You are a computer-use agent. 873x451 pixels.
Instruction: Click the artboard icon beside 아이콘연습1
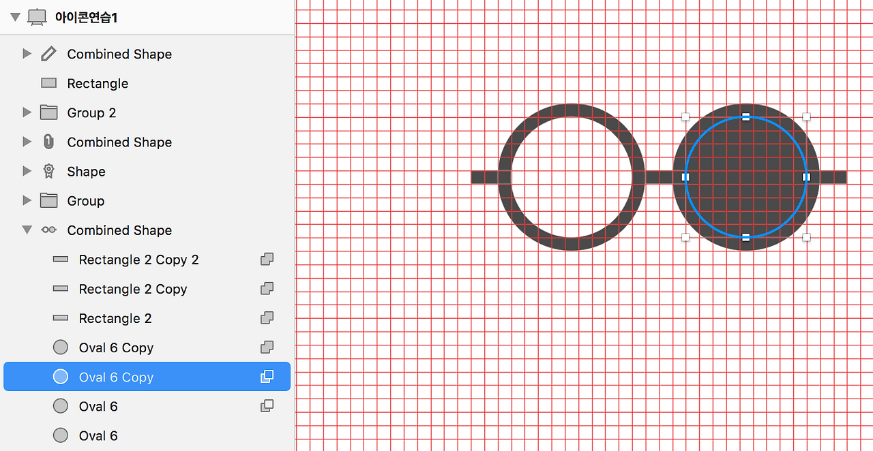(37, 17)
